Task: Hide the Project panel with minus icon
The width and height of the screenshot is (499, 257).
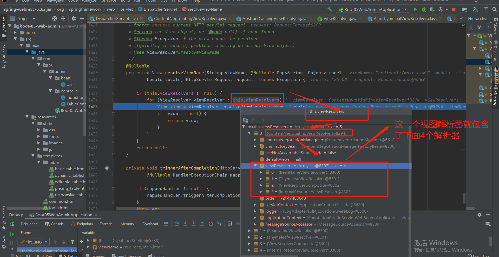Action: 82,18
